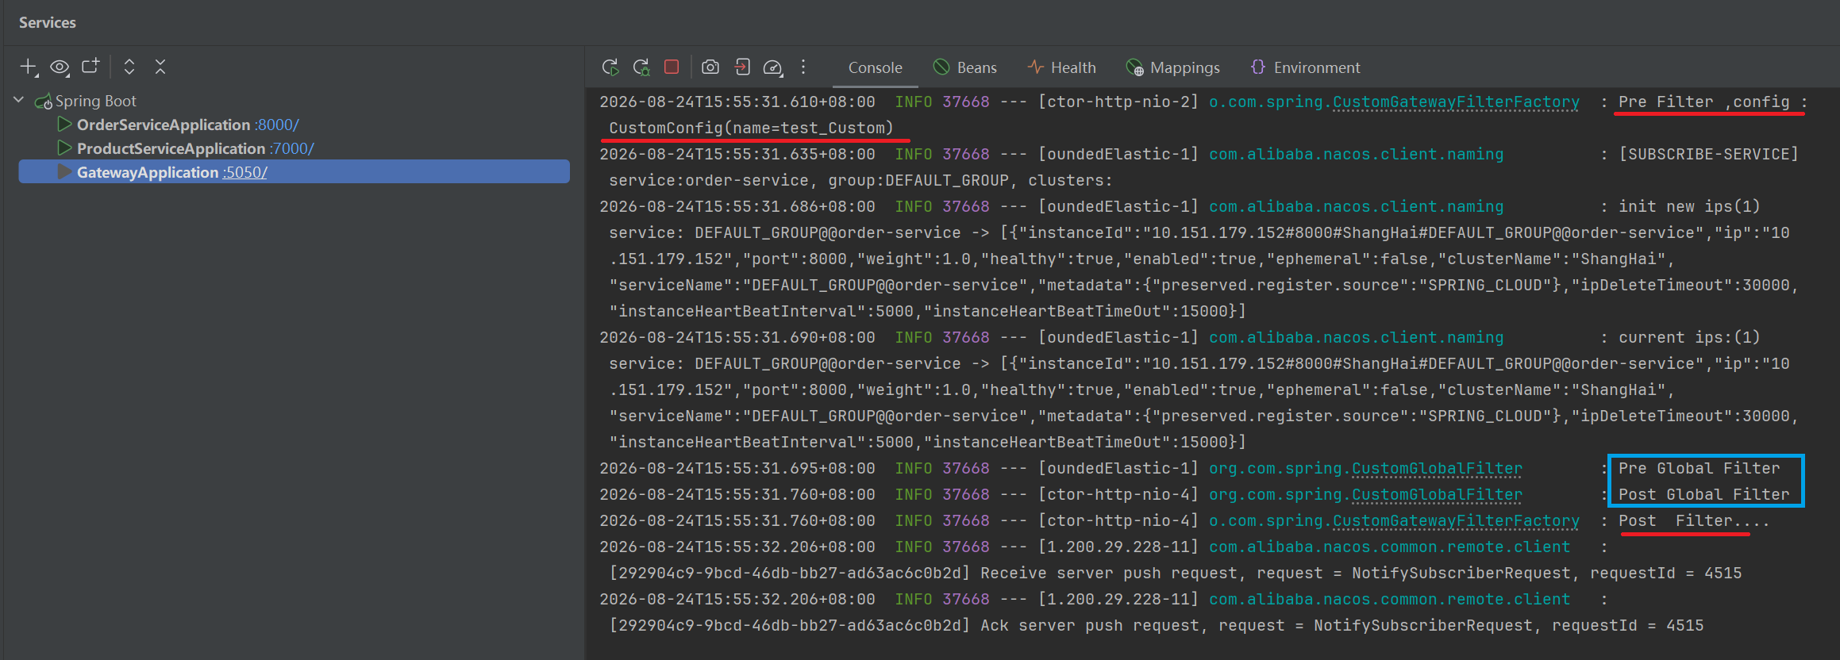This screenshot has width=1840, height=660.
Task: Click the 'CustomConfig(name=test_Custom)' console text
Action: point(751,128)
